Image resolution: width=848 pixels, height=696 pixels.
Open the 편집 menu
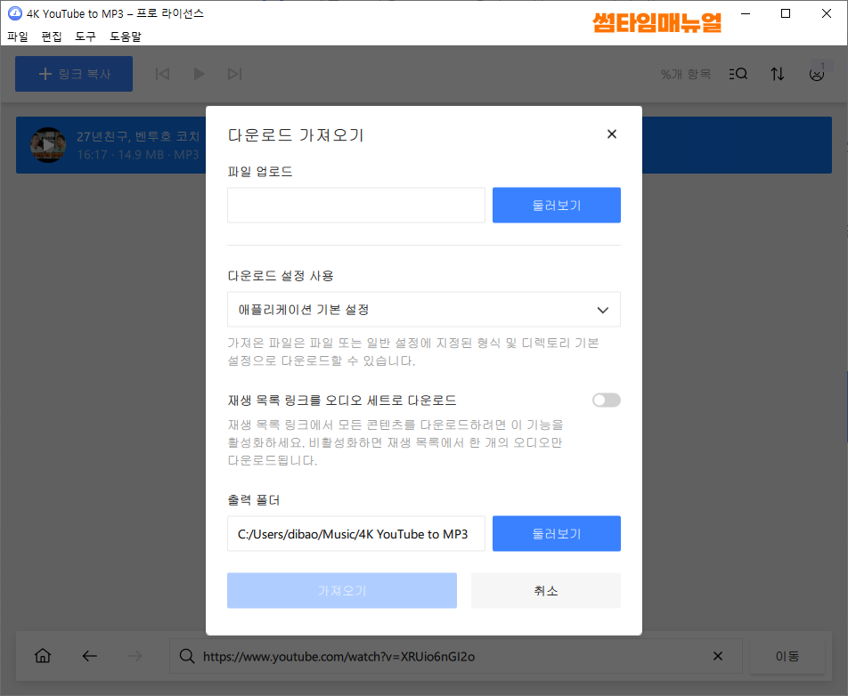52,36
